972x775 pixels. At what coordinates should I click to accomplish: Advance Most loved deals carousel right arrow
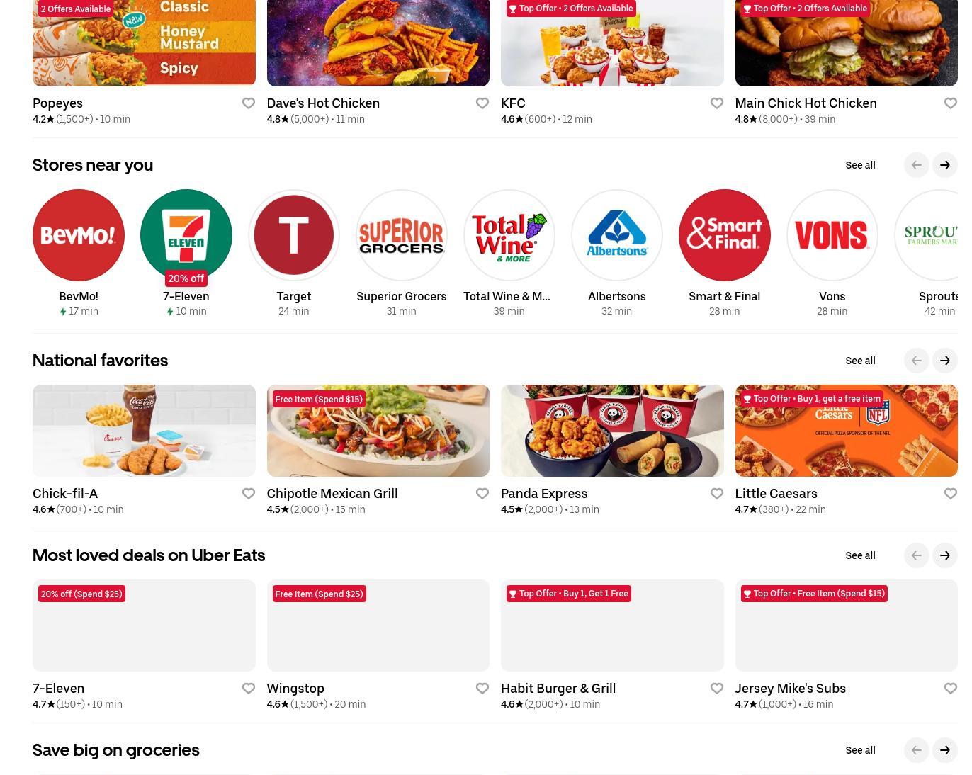click(945, 555)
